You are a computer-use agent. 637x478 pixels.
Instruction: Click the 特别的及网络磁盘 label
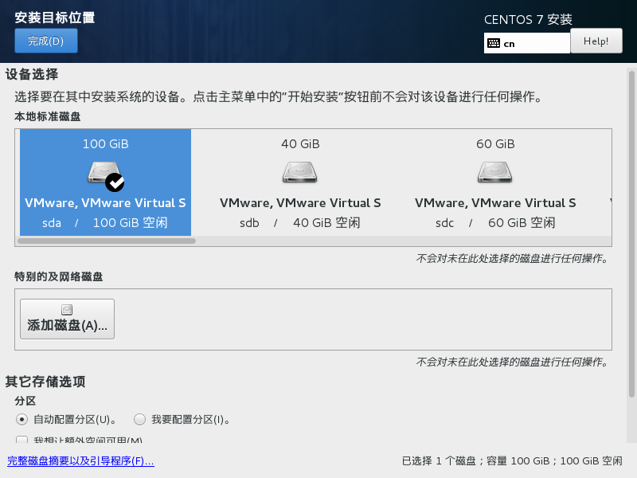point(58,276)
